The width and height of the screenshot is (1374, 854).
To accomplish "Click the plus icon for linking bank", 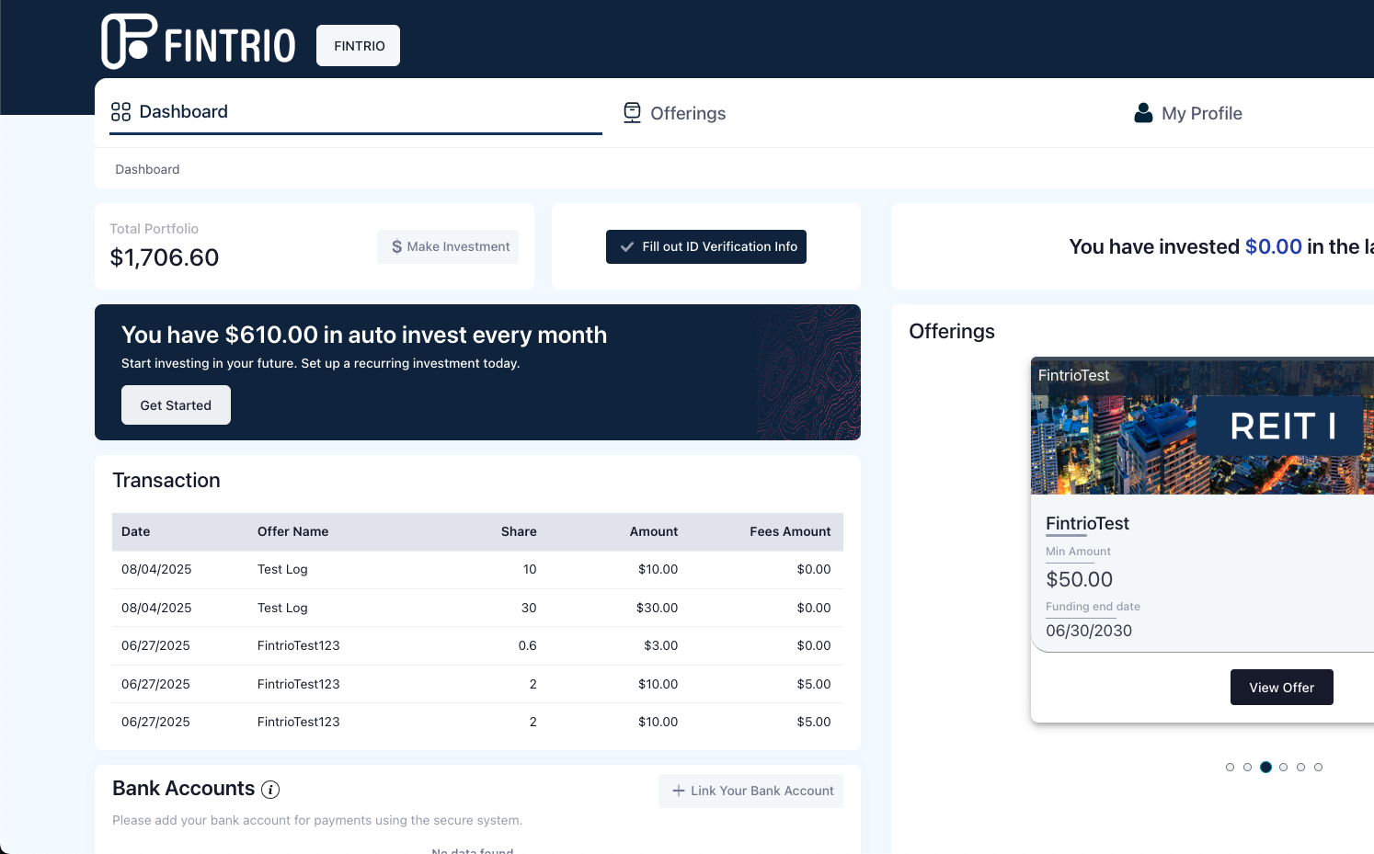I will (679, 791).
